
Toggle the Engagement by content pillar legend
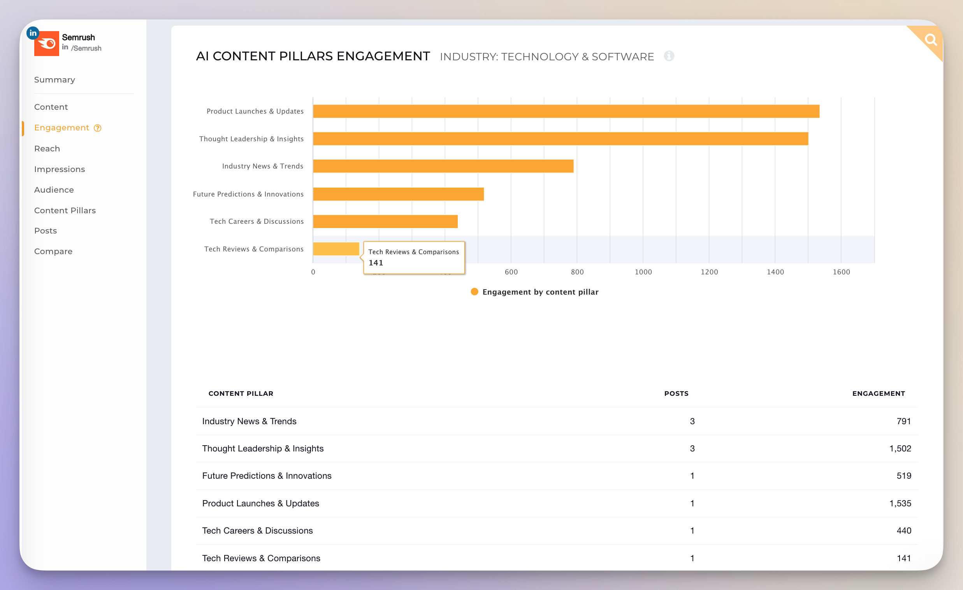tap(534, 292)
